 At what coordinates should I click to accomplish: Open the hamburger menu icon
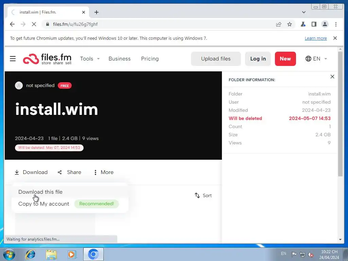[13, 58]
